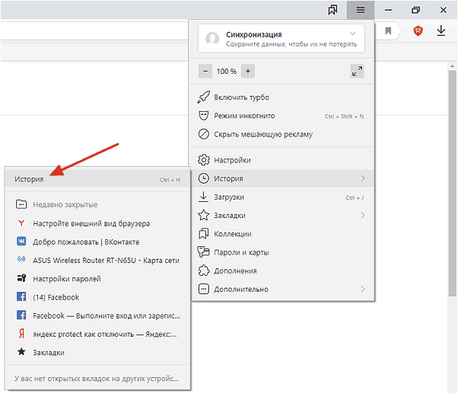458x394 pixels.
Task: Open Настройки паролей history entry
Action: click(x=97, y=279)
